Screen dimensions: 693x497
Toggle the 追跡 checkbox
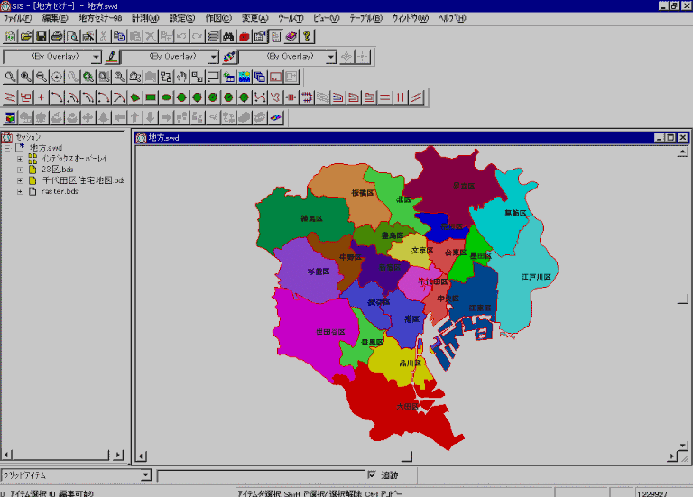pos(372,474)
